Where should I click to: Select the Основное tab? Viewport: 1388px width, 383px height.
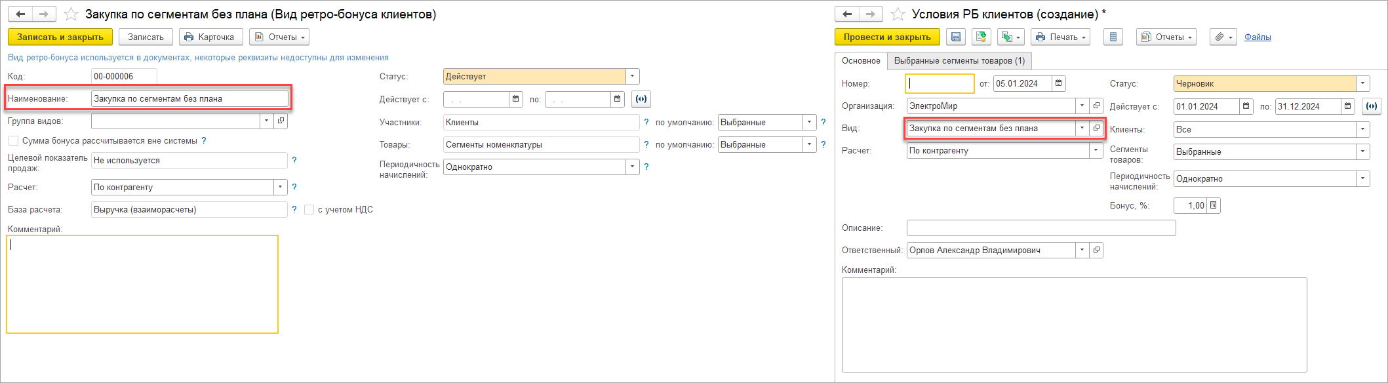861,61
